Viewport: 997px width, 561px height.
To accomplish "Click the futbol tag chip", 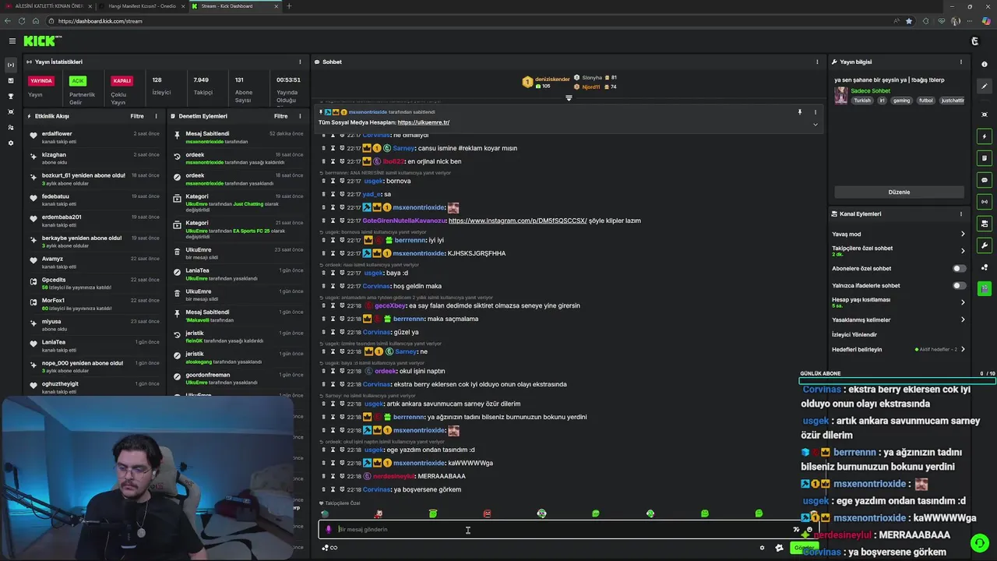I will [925, 101].
